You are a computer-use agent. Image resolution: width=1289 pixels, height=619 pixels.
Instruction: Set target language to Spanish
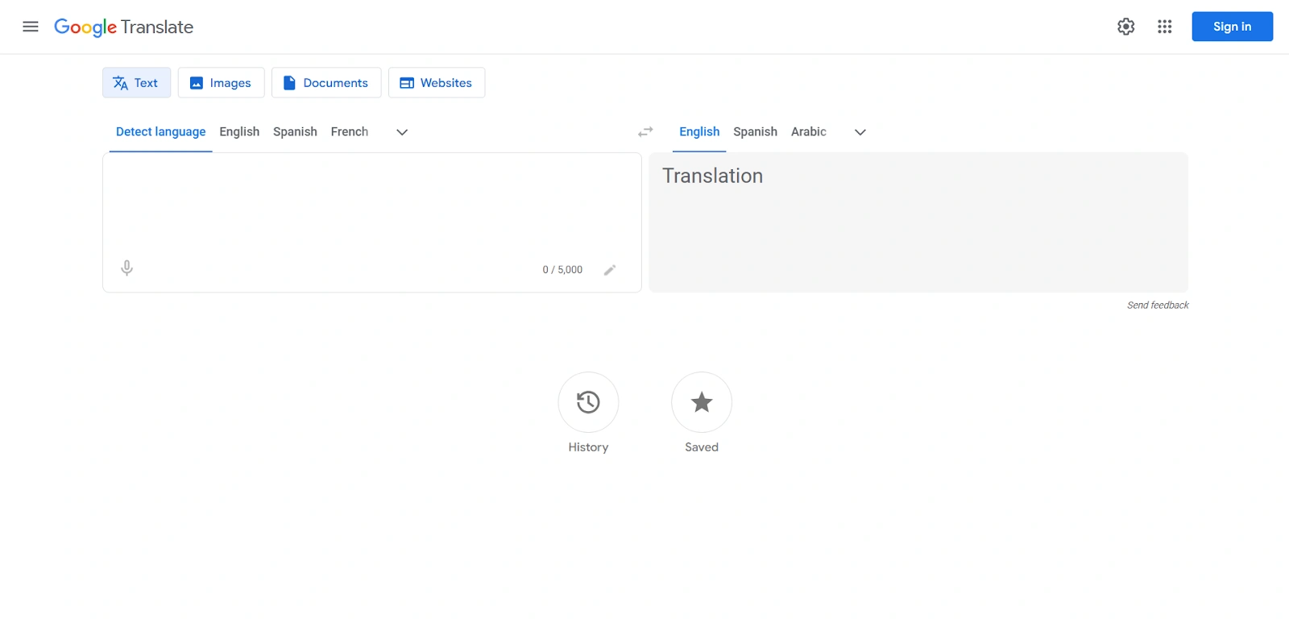[x=756, y=131]
